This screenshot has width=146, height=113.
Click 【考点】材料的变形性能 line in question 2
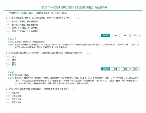point(18,75)
